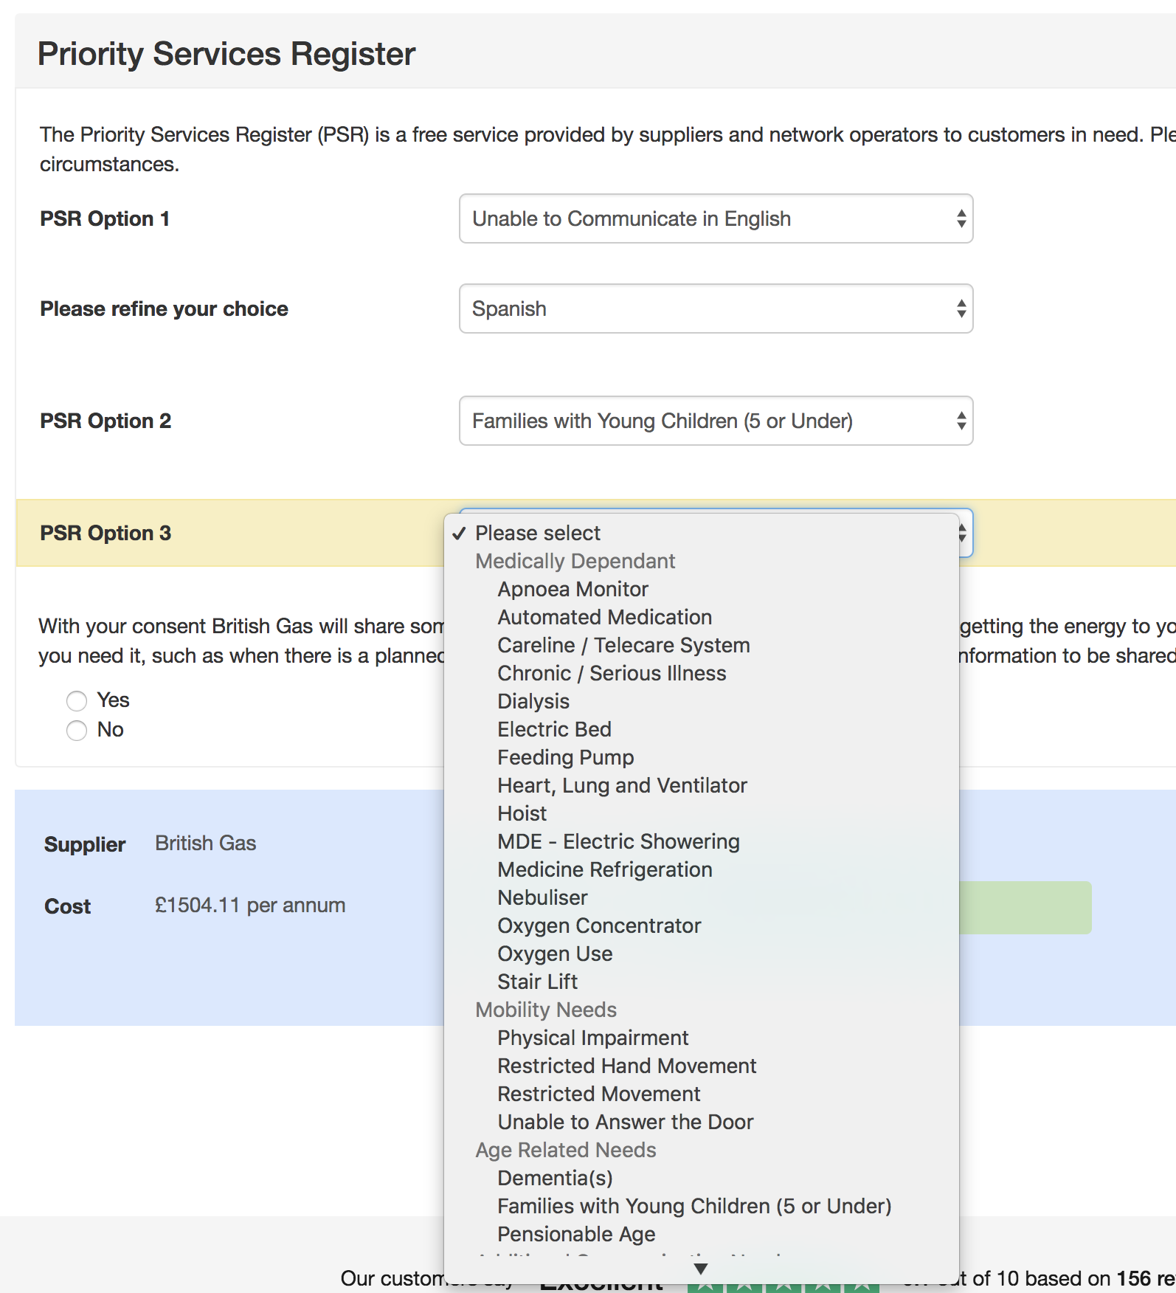Pick Pensionable Age option
Screen dimensions: 1176x1293
point(702,1234)
